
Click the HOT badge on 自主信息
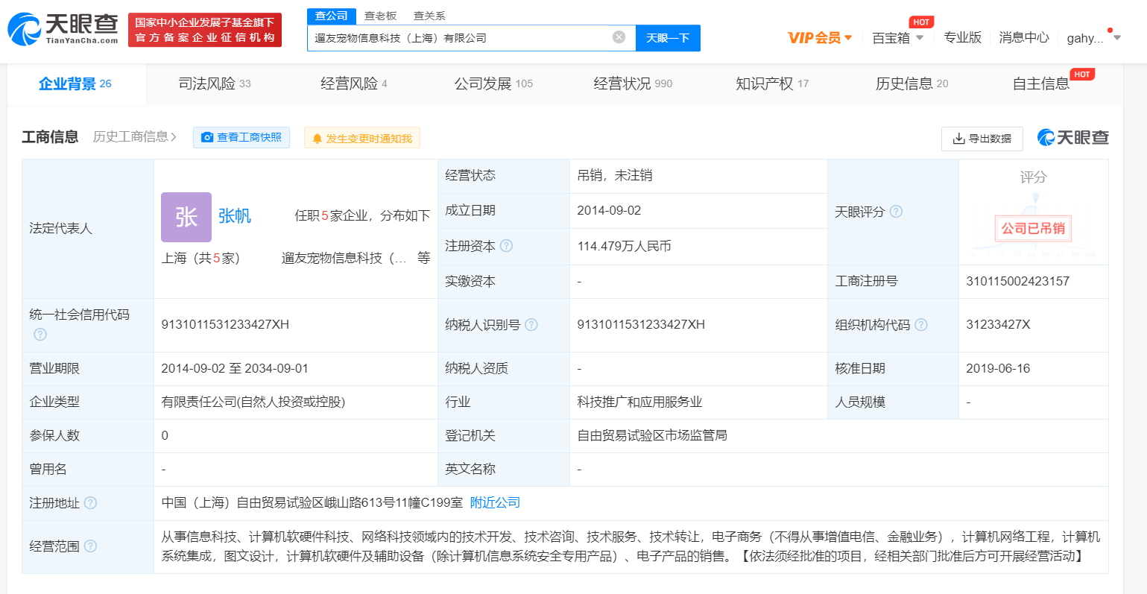1082,74
